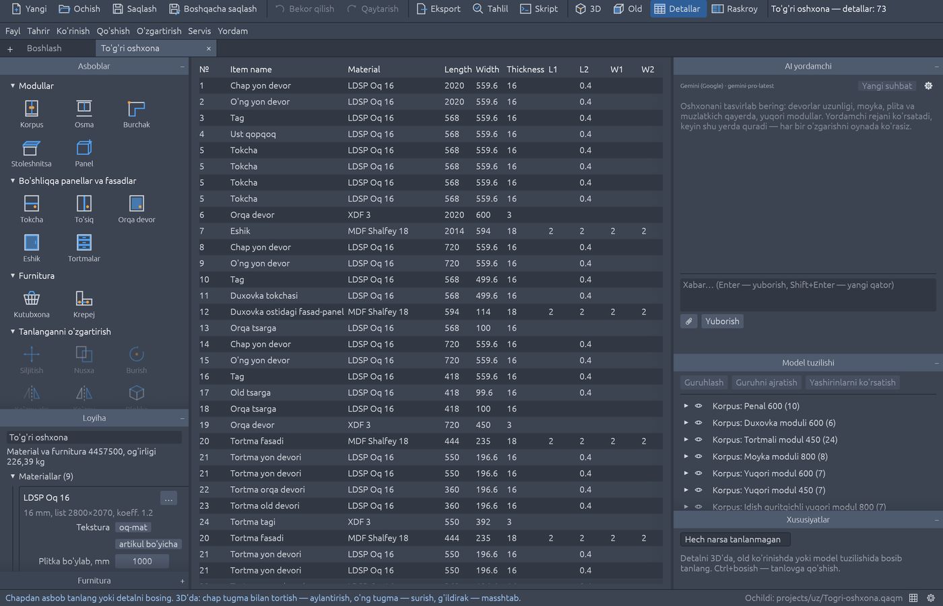The image size is (943, 606).
Task: Insert a Tokcha shelf
Action: click(32, 209)
